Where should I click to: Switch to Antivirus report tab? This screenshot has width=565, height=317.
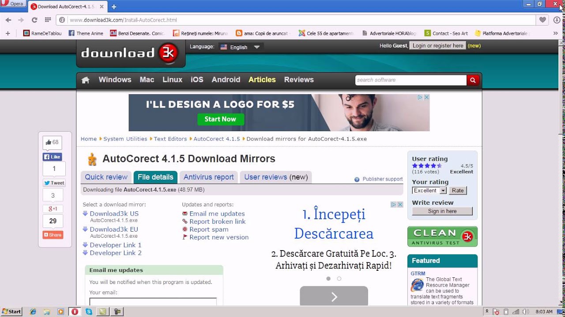tap(209, 177)
